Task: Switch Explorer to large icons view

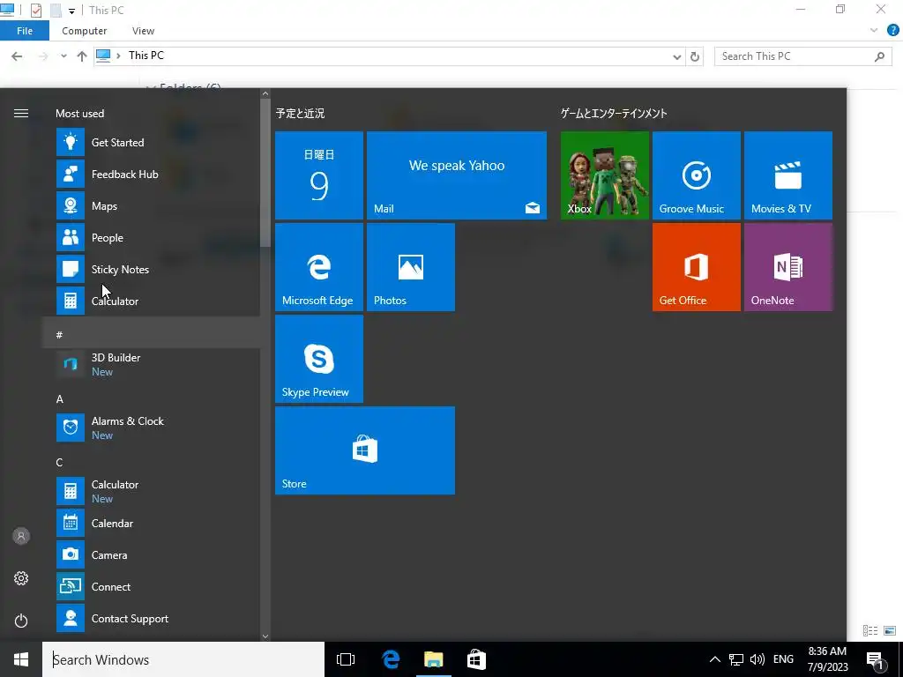Action: click(x=890, y=631)
